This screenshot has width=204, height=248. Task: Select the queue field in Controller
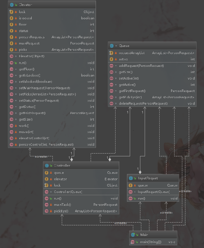click(59, 173)
